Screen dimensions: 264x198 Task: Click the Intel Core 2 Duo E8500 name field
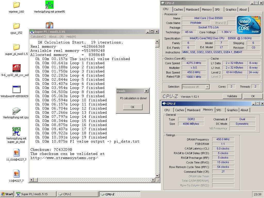pos(208,18)
